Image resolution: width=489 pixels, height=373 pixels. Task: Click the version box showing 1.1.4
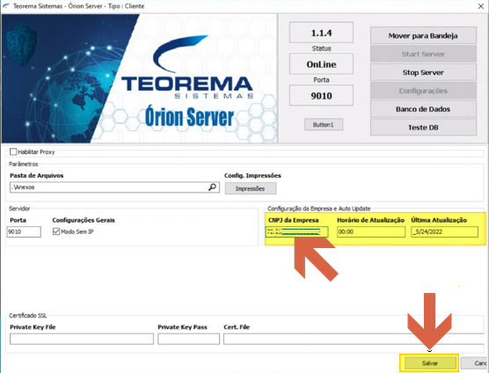321,33
